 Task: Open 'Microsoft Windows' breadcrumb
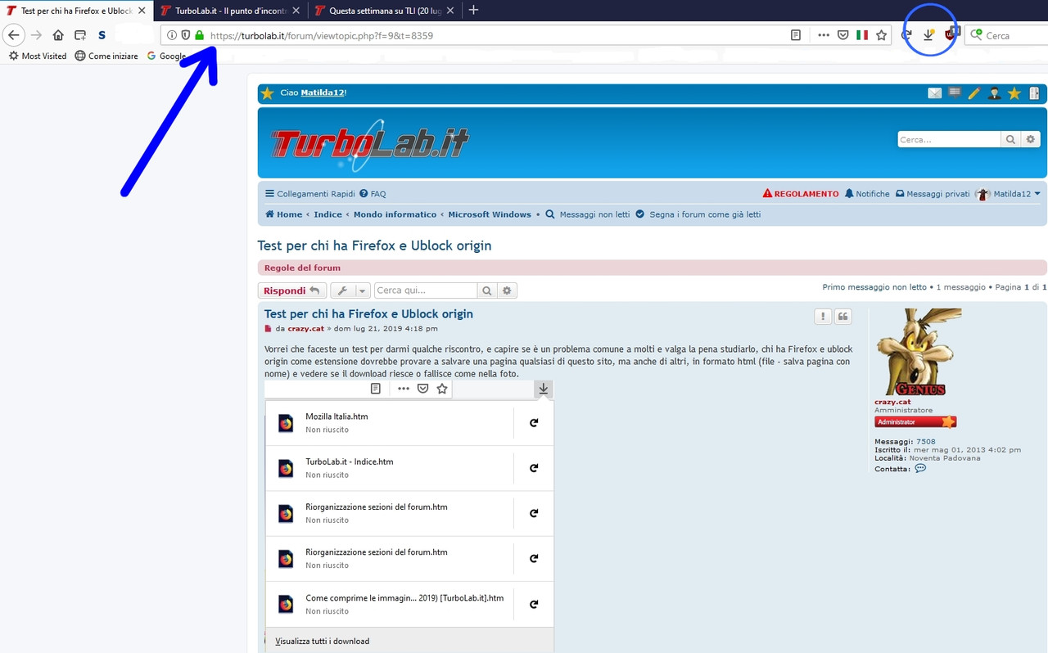pos(490,214)
